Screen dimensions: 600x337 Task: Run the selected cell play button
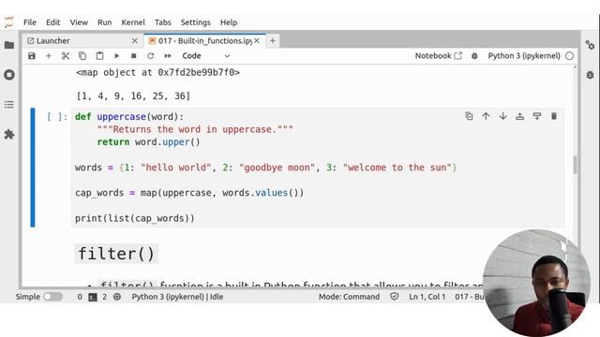point(116,56)
